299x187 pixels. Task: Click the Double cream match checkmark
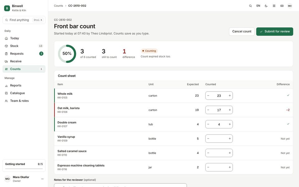pos(288,124)
